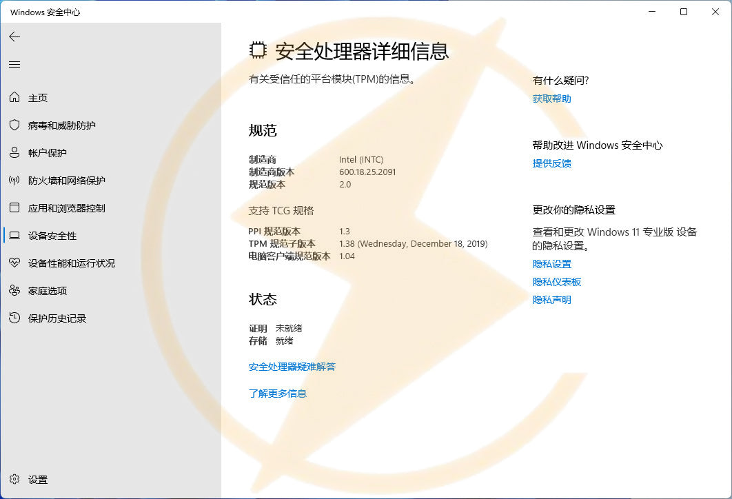Click the 病毒和威胁防护 shield icon

(x=14, y=125)
